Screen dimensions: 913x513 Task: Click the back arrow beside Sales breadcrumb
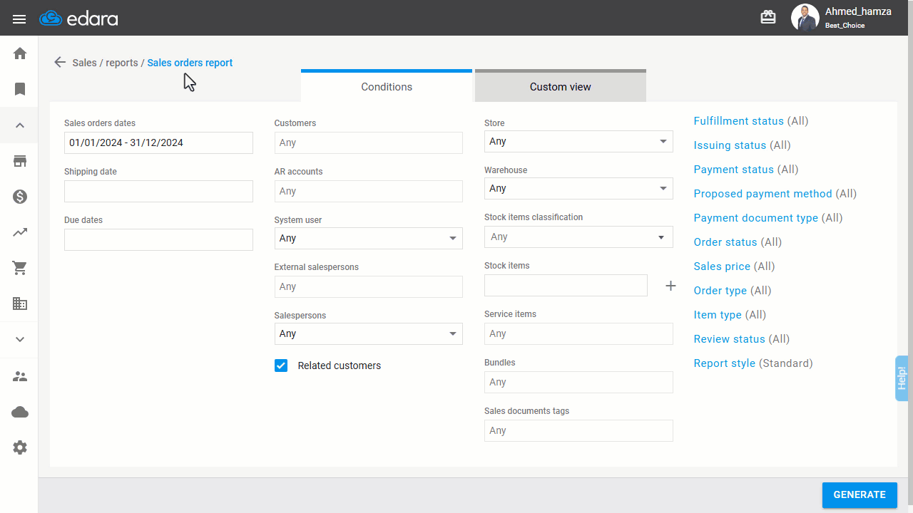60,62
